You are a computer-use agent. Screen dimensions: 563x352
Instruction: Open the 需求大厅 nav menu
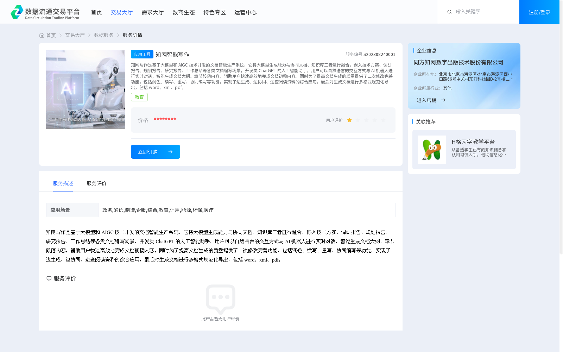coord(153,12)
